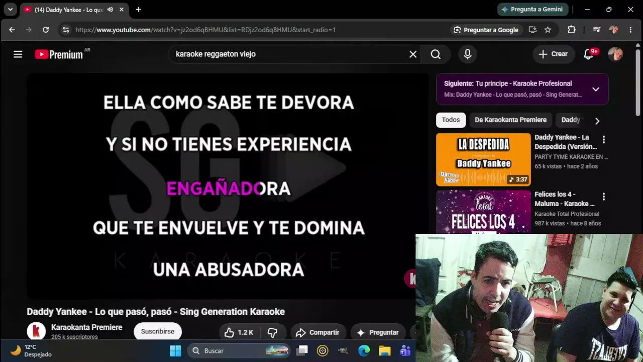Click the page vertical scrollbar
This screenshot has width=643, height=362.
point(638,83)
